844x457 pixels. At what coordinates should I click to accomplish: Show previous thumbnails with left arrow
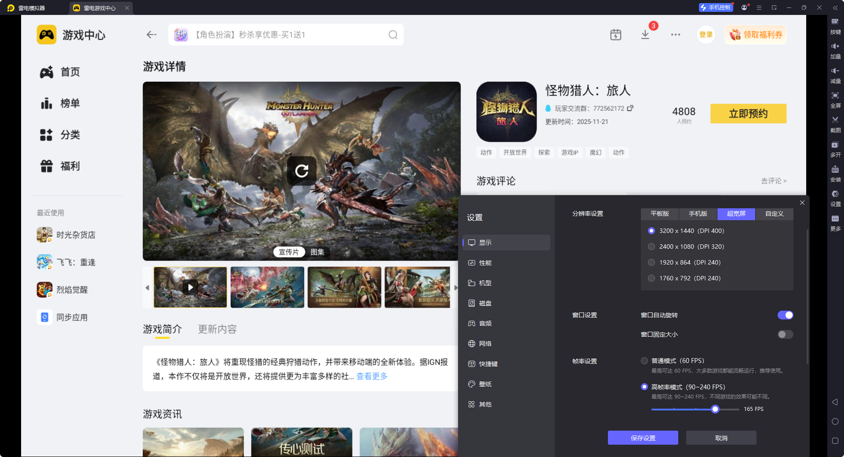point(147,287)
